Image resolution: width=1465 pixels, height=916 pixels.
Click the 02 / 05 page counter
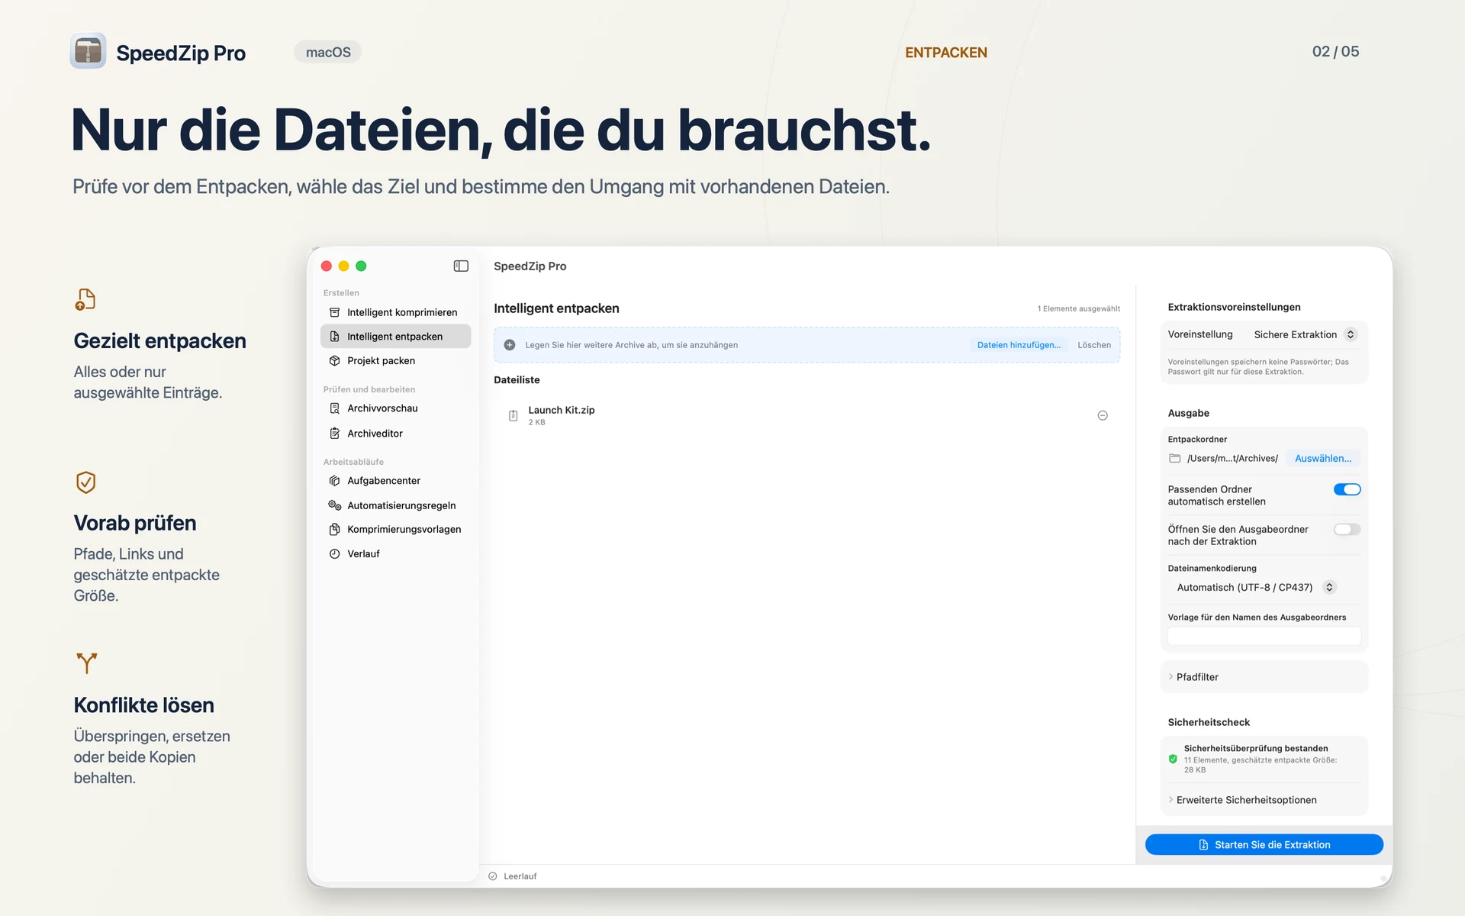(1335, 51)
